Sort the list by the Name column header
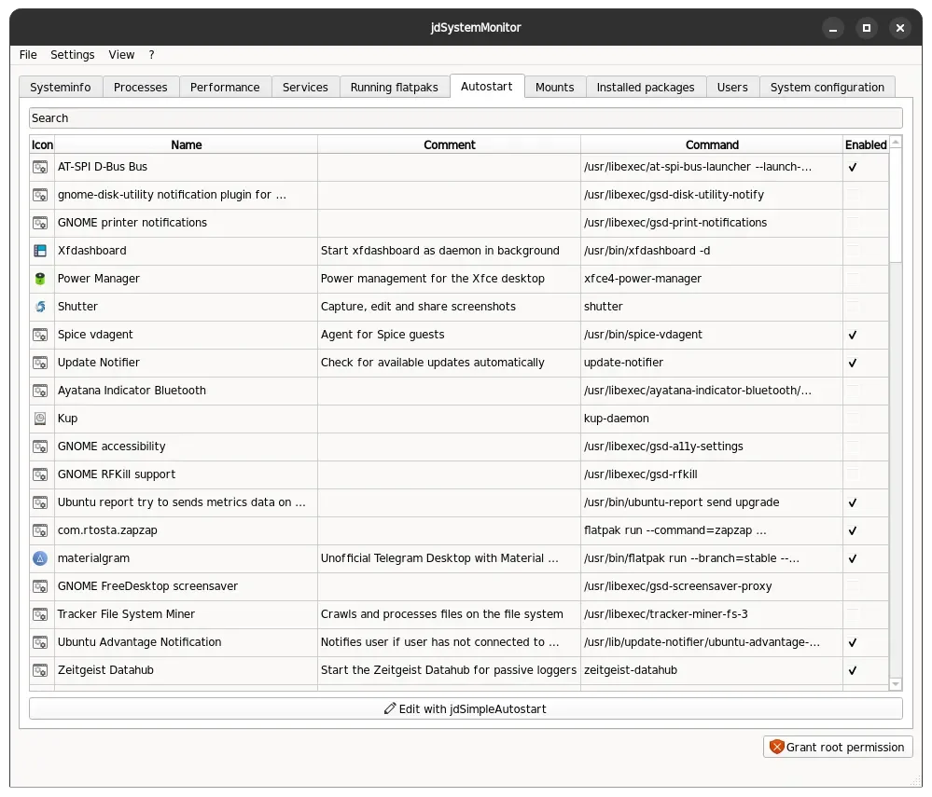Viewport: 932px width, 797px height. (186, 144)
